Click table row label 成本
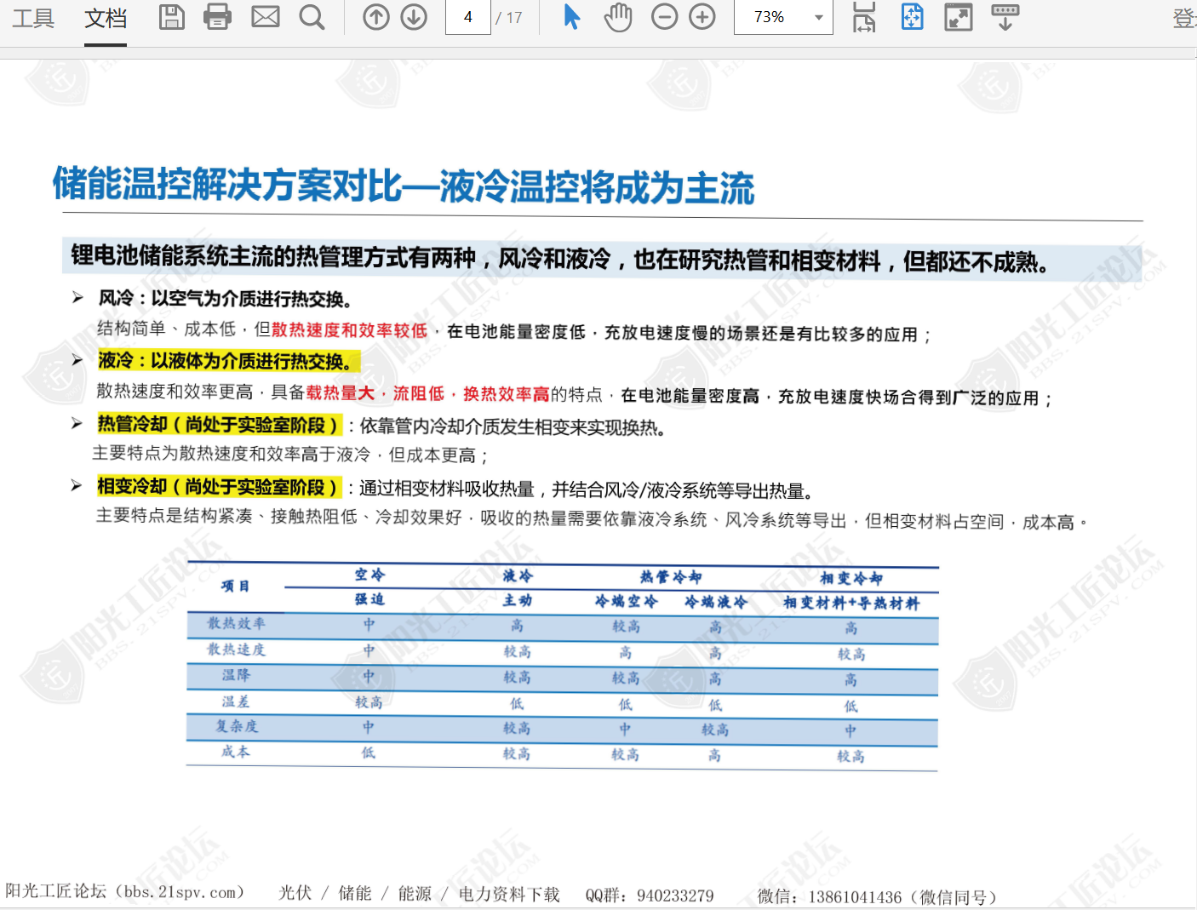This screenshot has width=1197, height=910. (x=235, y=752)
